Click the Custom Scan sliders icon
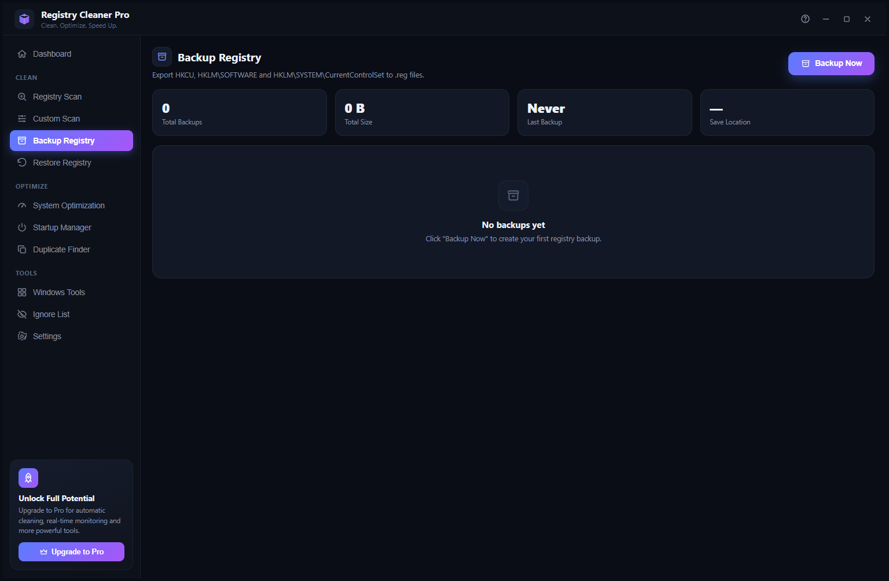889x581 pixels. [x=22, y=119]
